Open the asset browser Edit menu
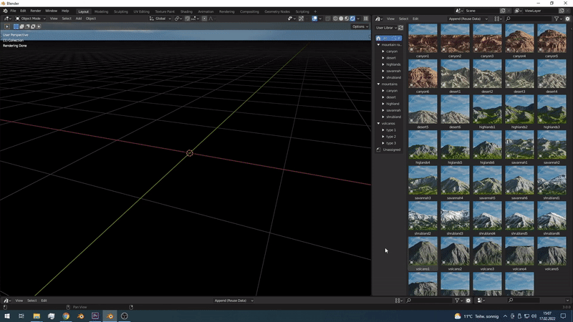The width and height of the screenshot is (573, 322). coord(415,19)
